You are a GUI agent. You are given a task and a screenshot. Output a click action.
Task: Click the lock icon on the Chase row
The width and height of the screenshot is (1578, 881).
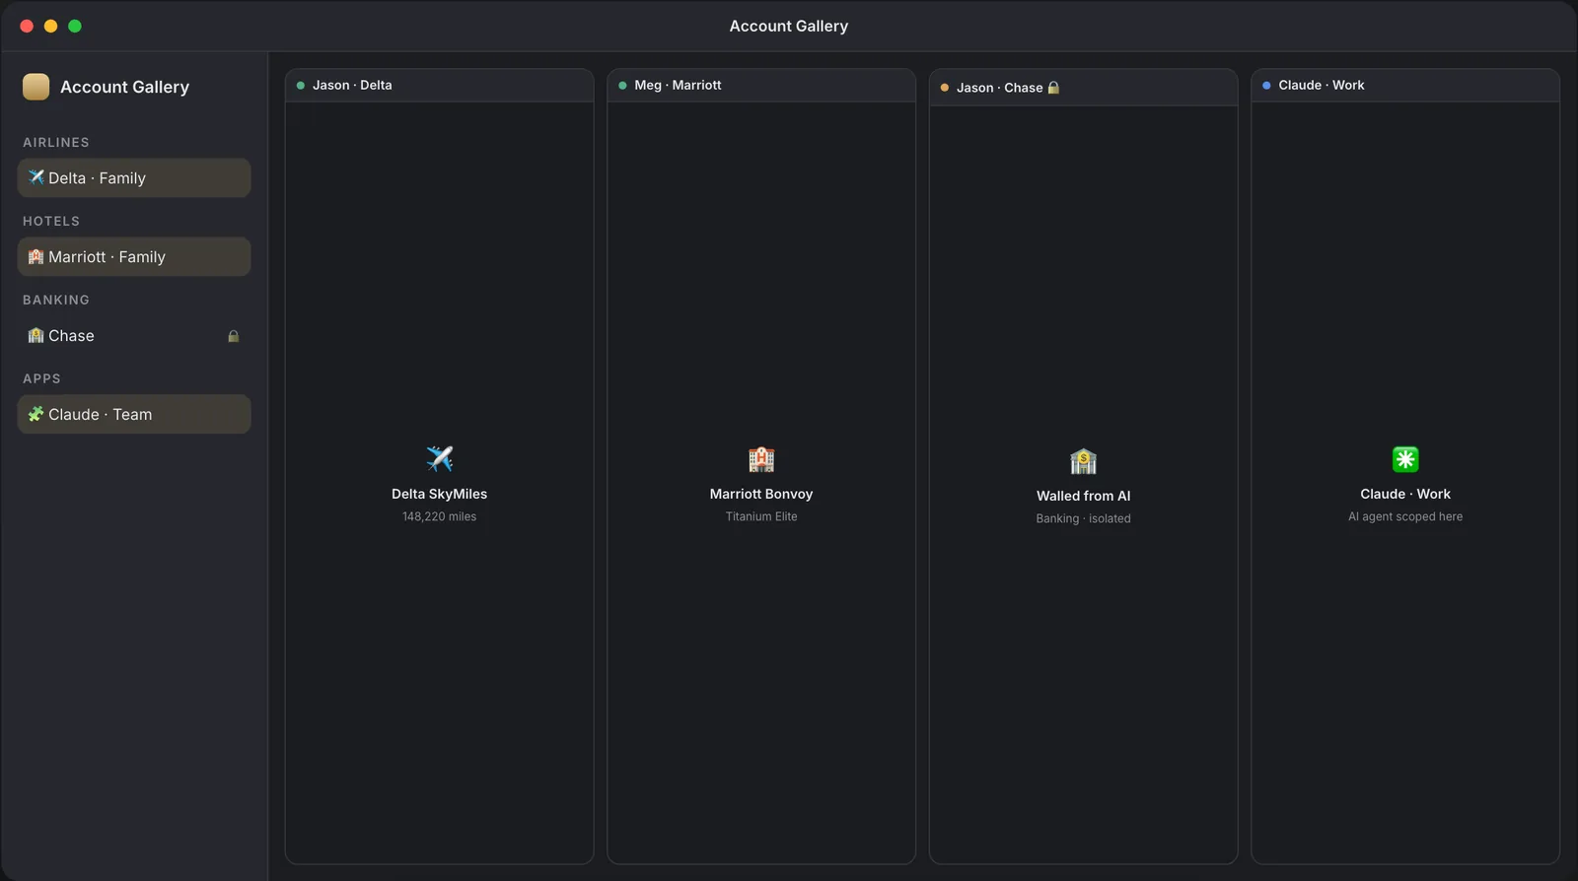(x=234, y=336)
